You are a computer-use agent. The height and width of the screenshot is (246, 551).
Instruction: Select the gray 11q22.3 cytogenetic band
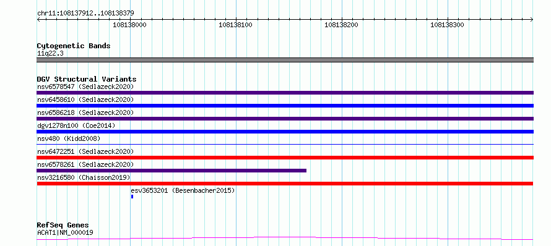pos(285,60)
